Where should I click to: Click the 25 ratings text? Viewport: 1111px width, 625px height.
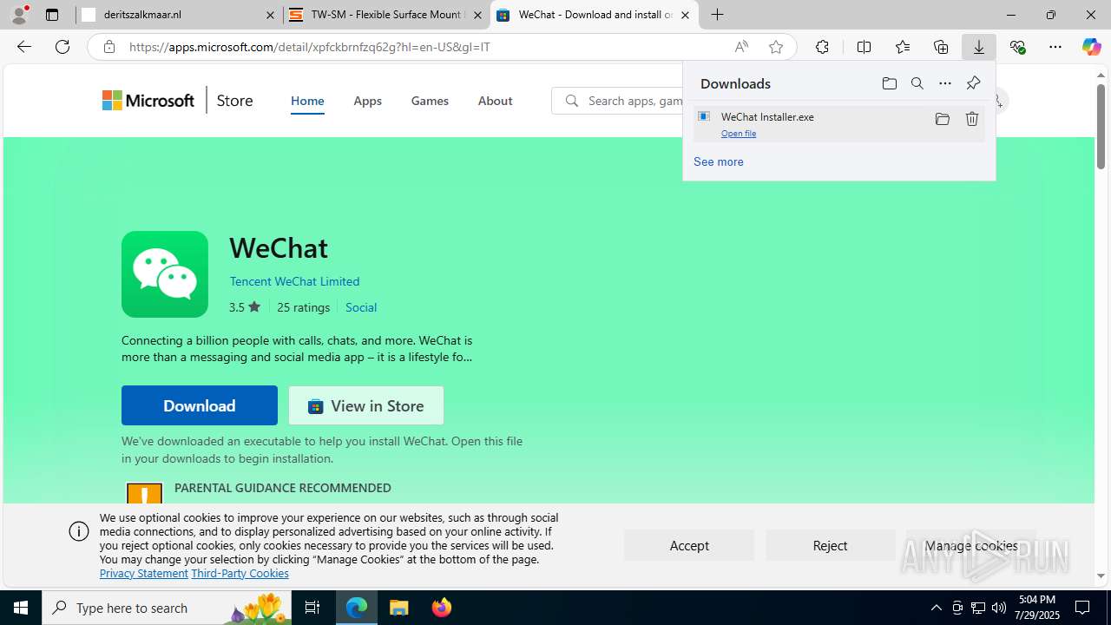click(303, 307)
